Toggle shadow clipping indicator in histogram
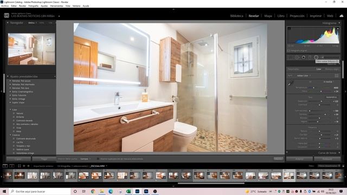 pos(289,29)
